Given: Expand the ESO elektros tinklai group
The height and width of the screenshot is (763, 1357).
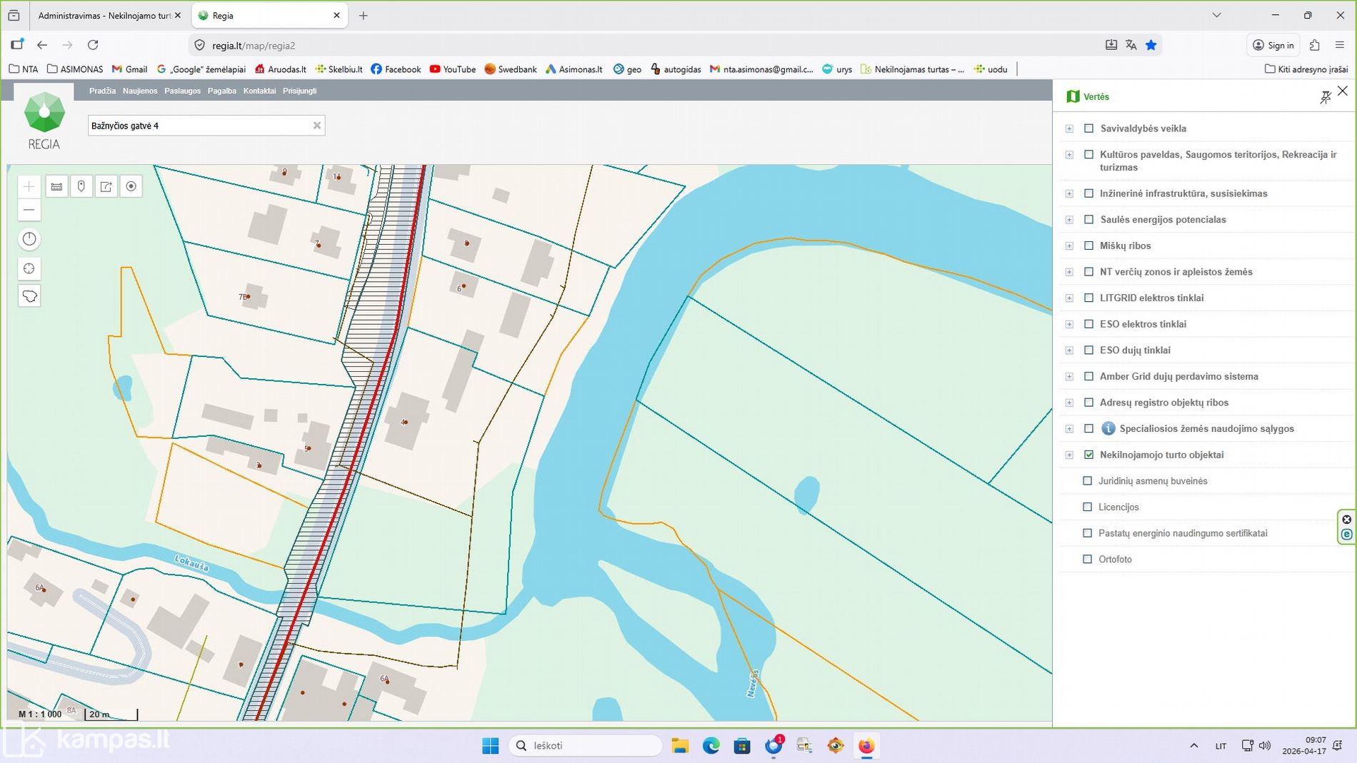Looking at the screenshot, I should click(1069, 325).
